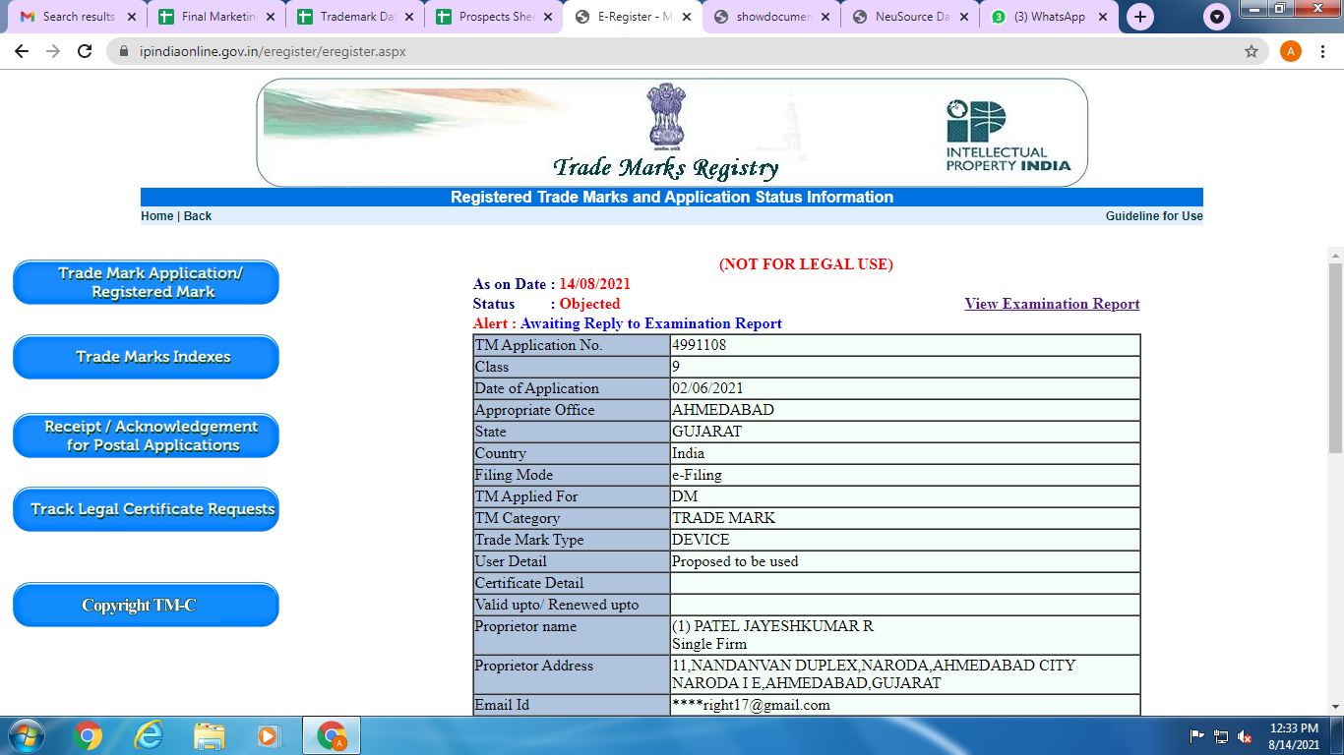1344x755 pixels.
Task: Open View Examination Report link
Action: pyautogui.click(x=1052, y=304)
